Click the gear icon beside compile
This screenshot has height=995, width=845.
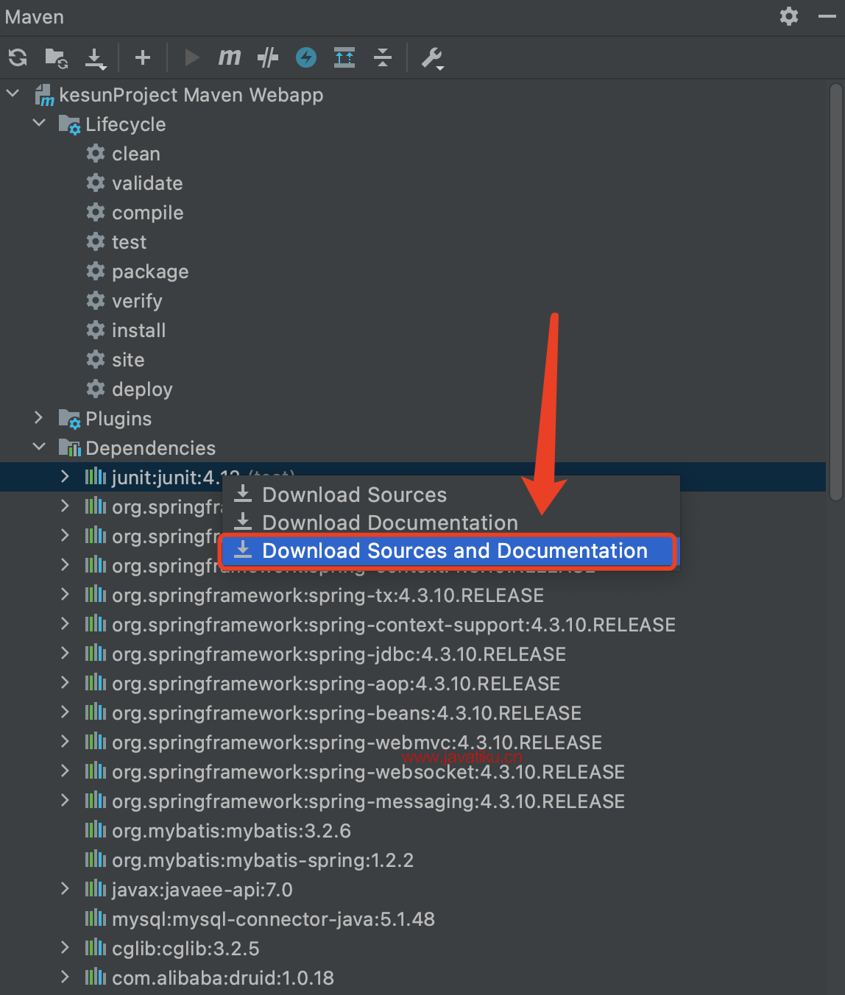click(x=96, y=212)
